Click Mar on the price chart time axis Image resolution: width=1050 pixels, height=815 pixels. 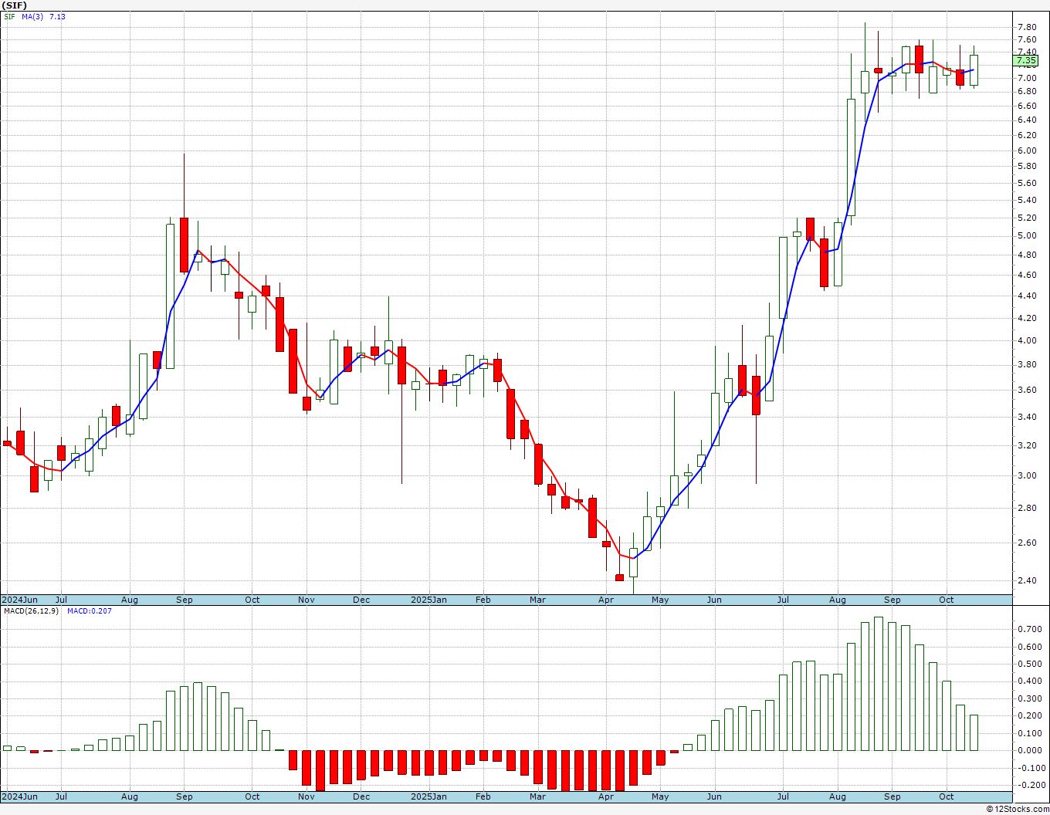pos(538,600)
